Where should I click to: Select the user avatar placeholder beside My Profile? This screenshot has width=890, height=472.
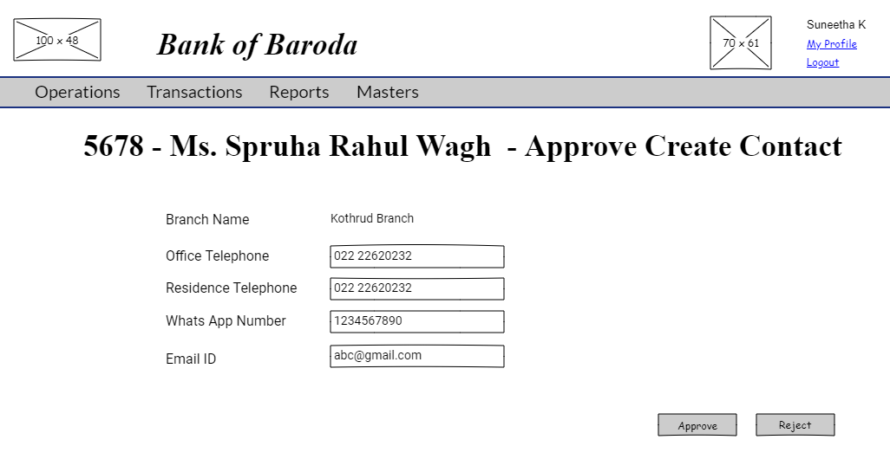pos(741,43)
